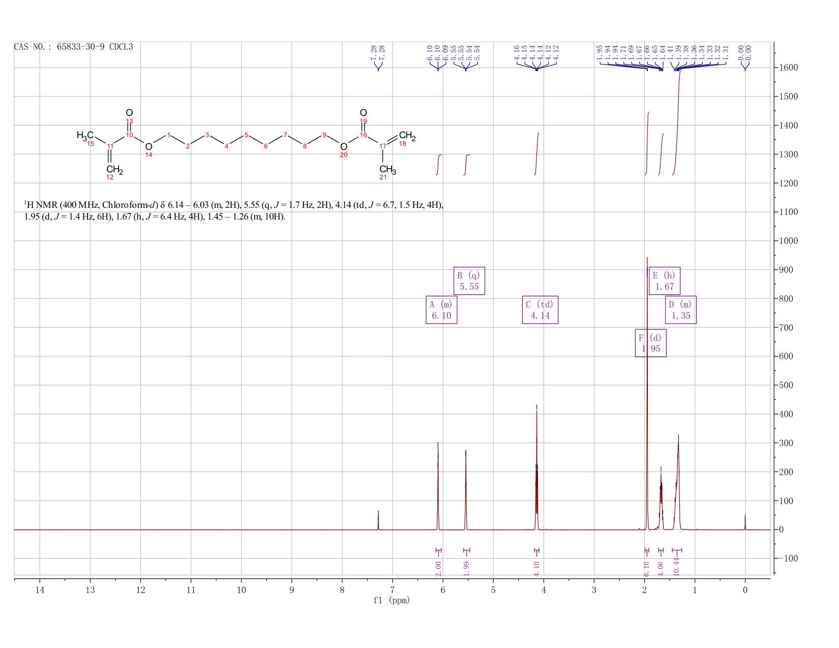This screenshot has width=839, height=648.
Task: Click the integral value 4.06
Action: tap(661, 569)
